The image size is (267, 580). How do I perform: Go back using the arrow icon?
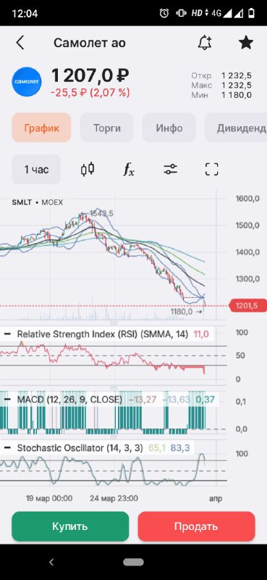(x=20, y=43)
